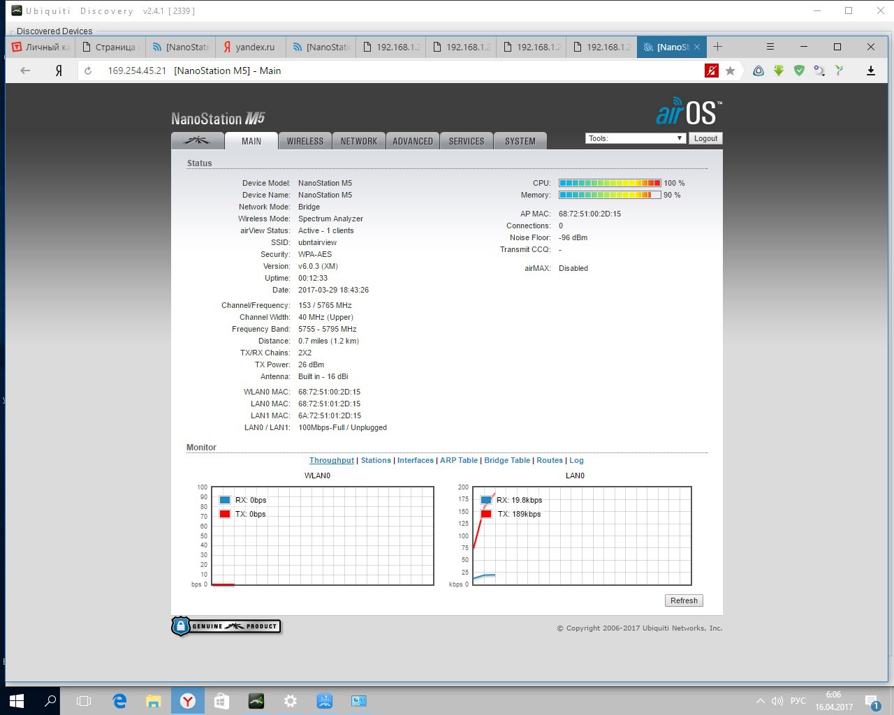Image resolution: width=894 pixels, height=715 pixels.
Task: Open the SYSTEM tab
Action: point(520,140)
